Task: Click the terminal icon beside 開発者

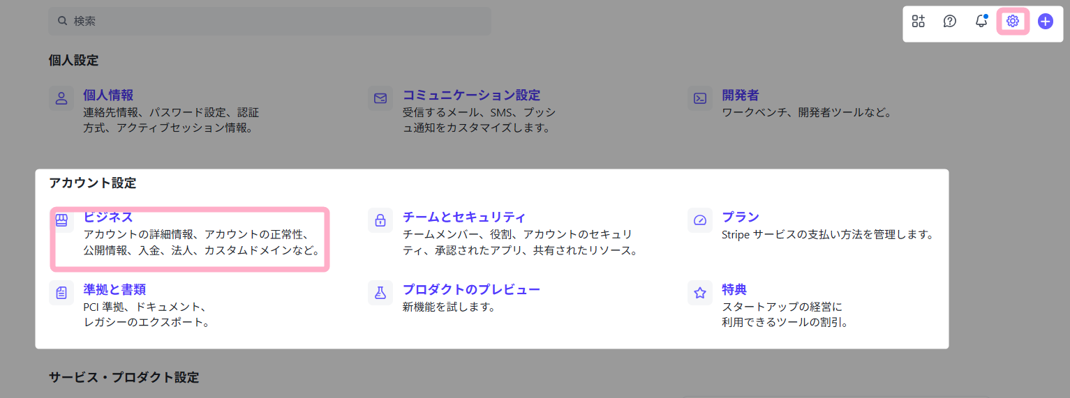Action: [700, 98]
